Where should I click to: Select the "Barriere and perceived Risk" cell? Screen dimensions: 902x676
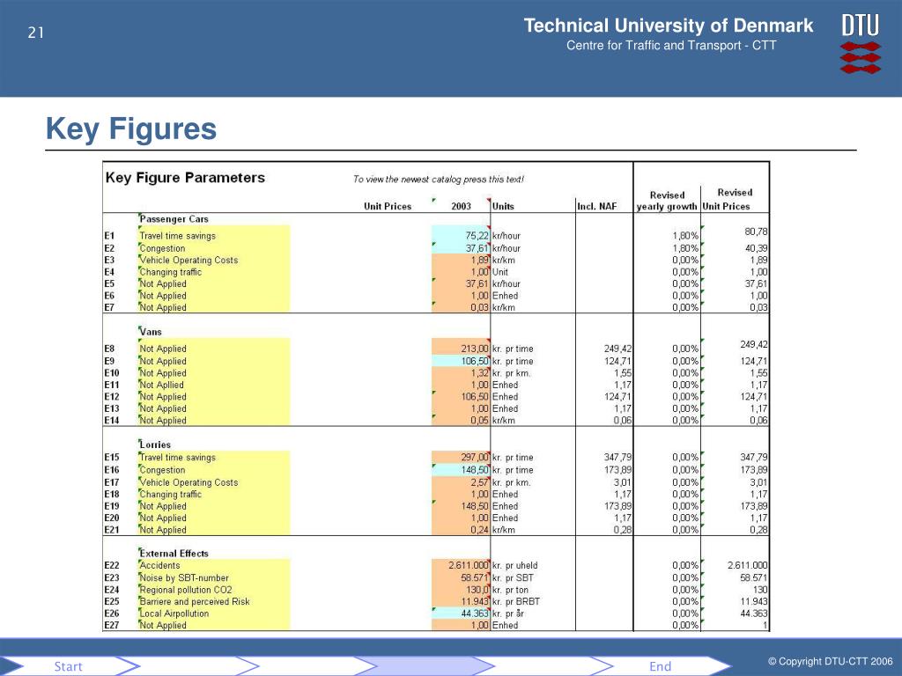(195, 602)
